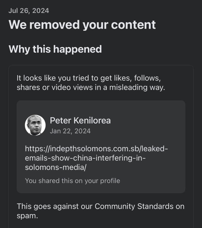Select the 'We removed your content' heading
Image resolution: width=202 pixels, height=228 pixels.
coord(82,25)
